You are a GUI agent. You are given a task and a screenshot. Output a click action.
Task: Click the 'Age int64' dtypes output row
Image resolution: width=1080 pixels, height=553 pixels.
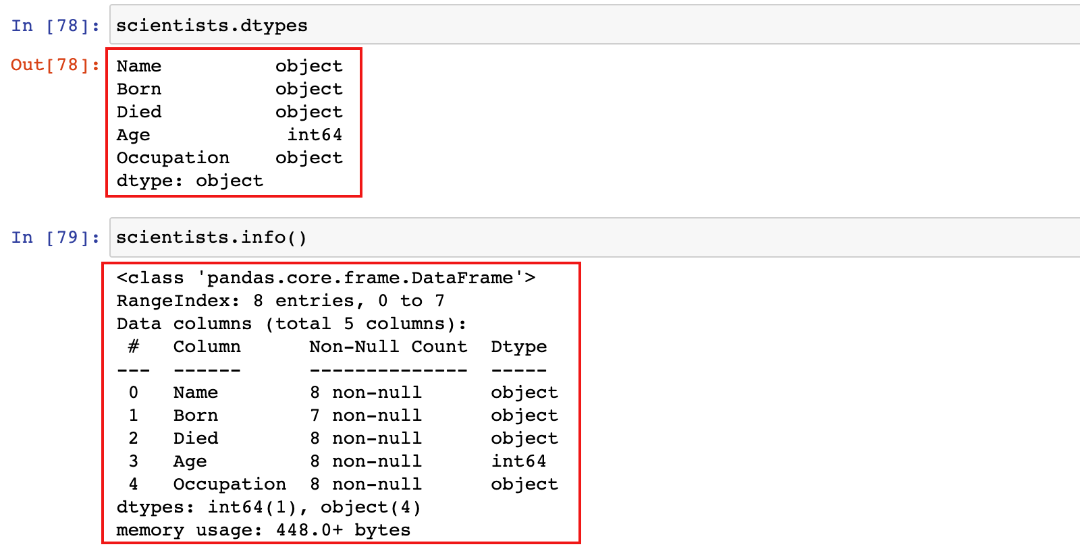point(230,135)
